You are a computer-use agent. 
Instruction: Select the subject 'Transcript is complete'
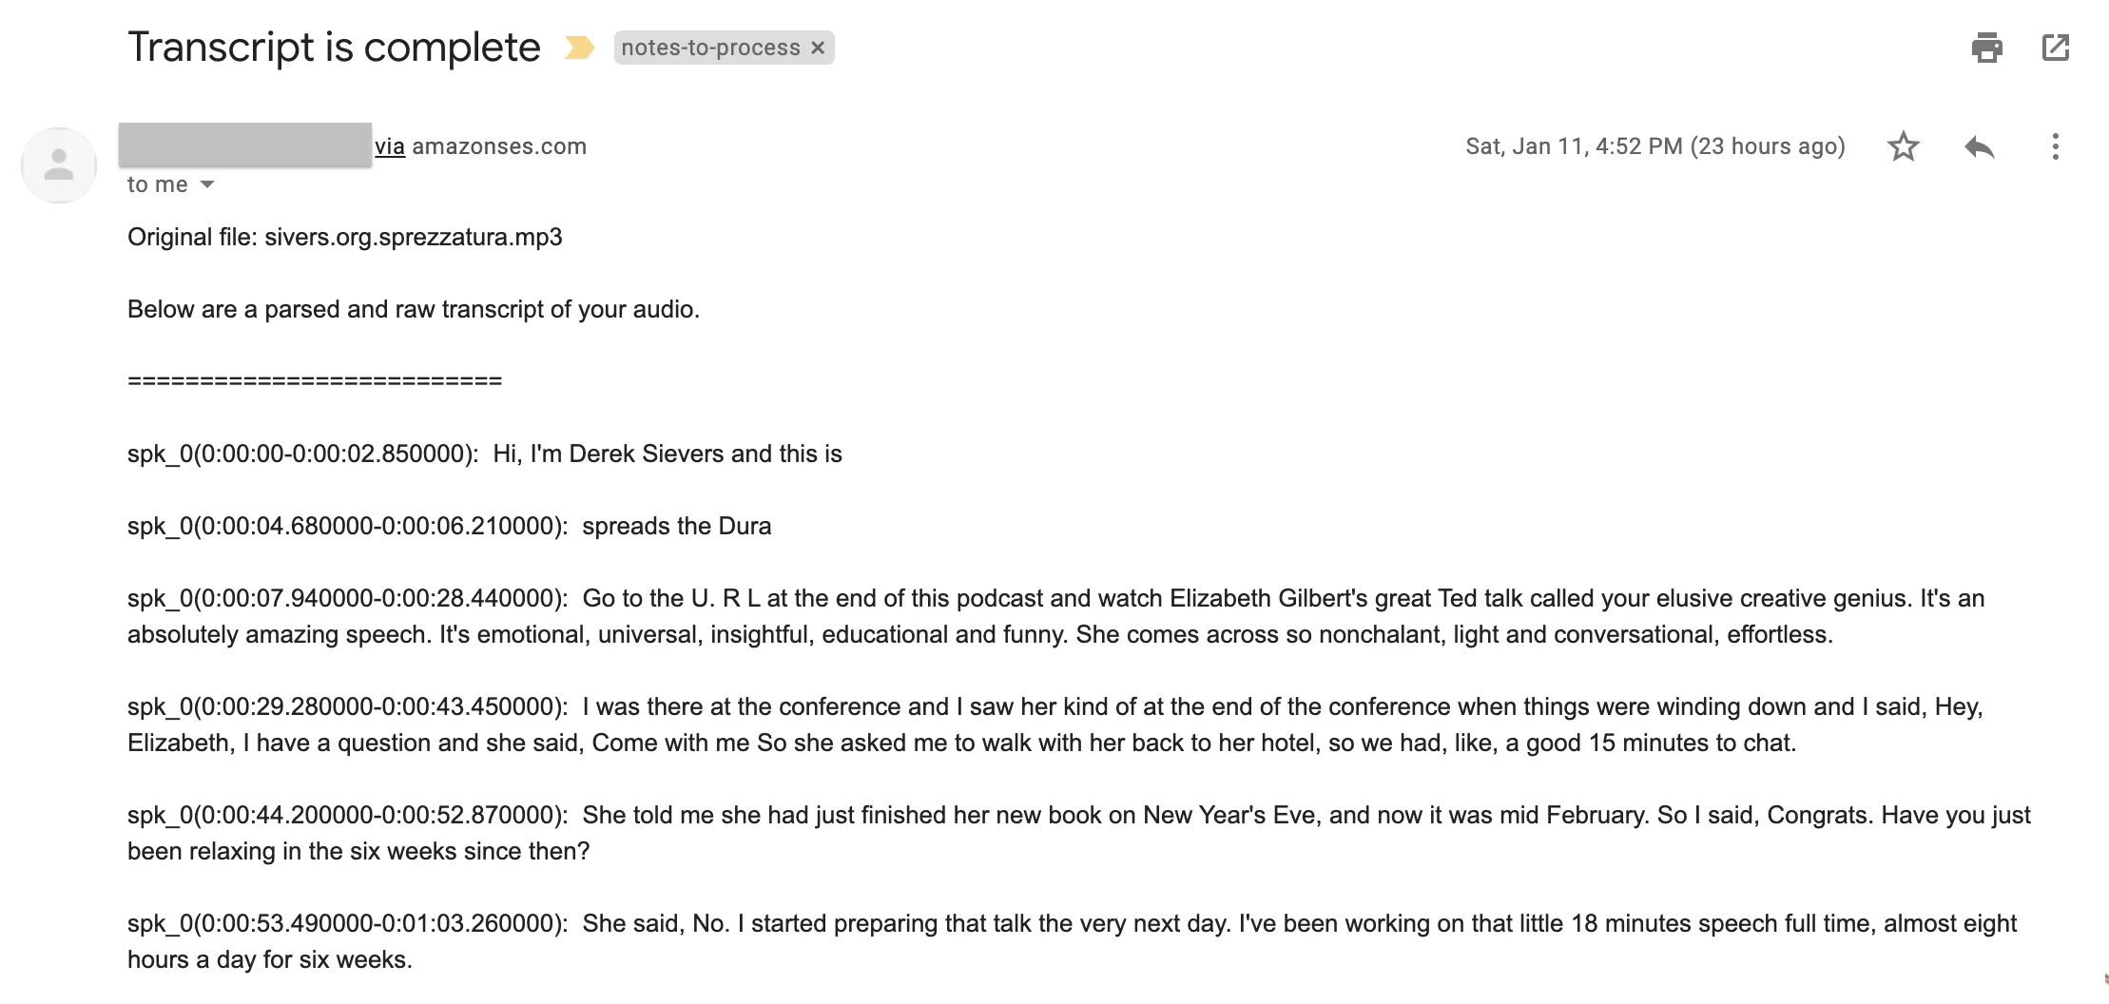tap(332, 47)
